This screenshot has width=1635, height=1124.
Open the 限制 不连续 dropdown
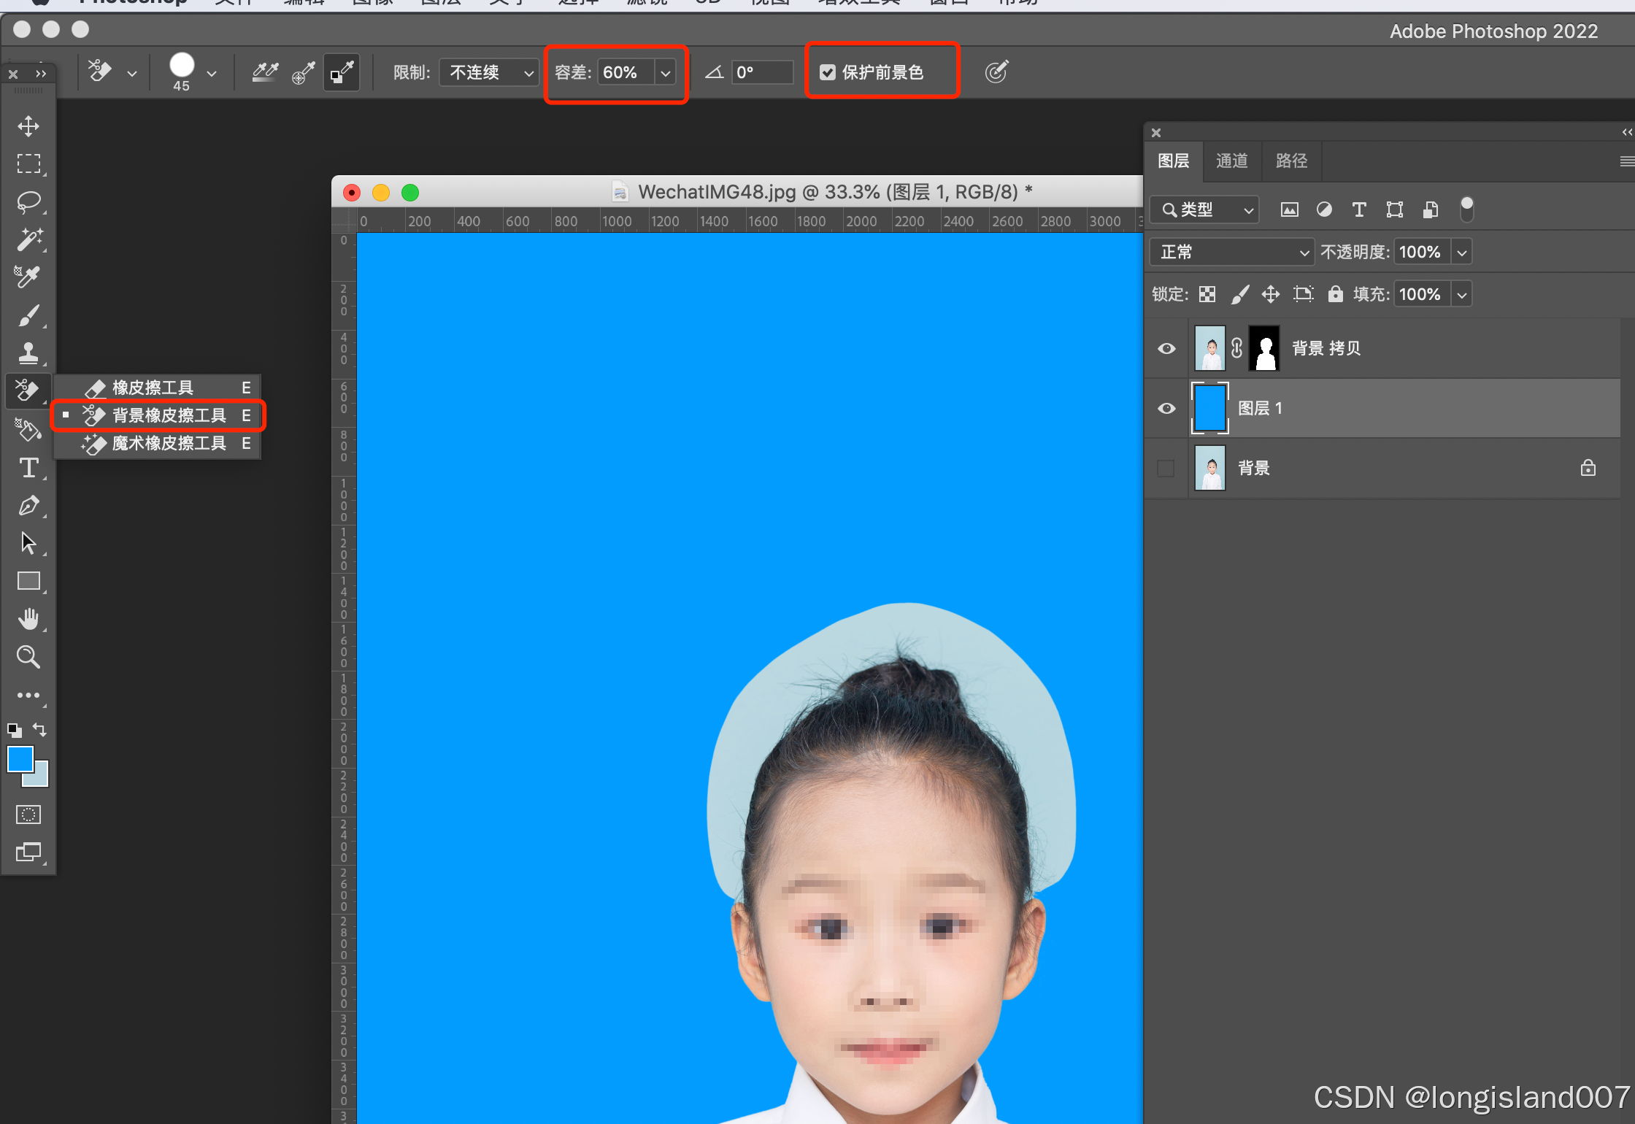click(x=490, y=72)
